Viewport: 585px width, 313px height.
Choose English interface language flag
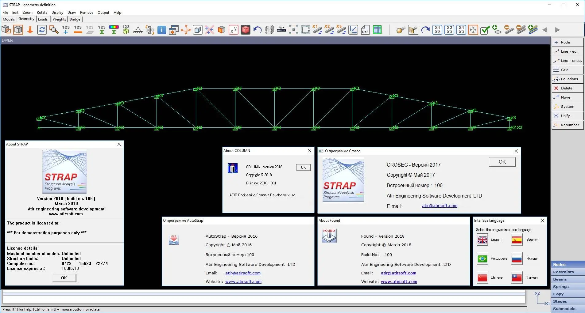(482, 240)
